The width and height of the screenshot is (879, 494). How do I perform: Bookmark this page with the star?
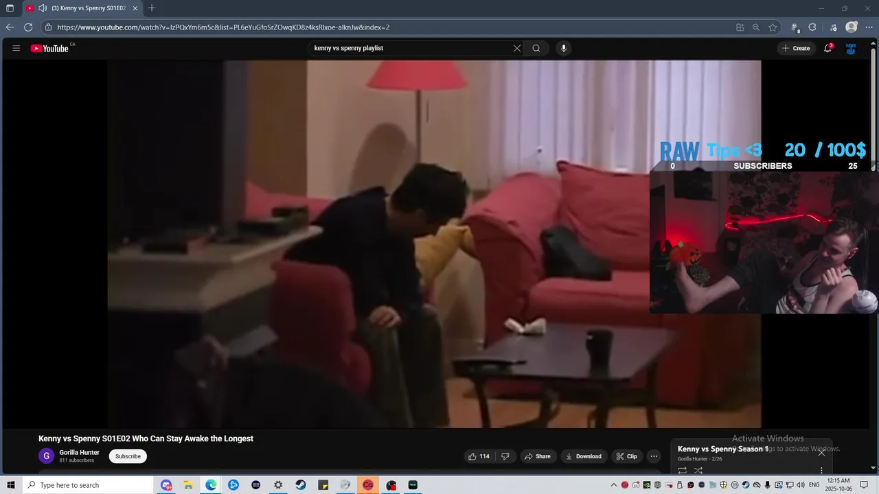tap(773, 27)
